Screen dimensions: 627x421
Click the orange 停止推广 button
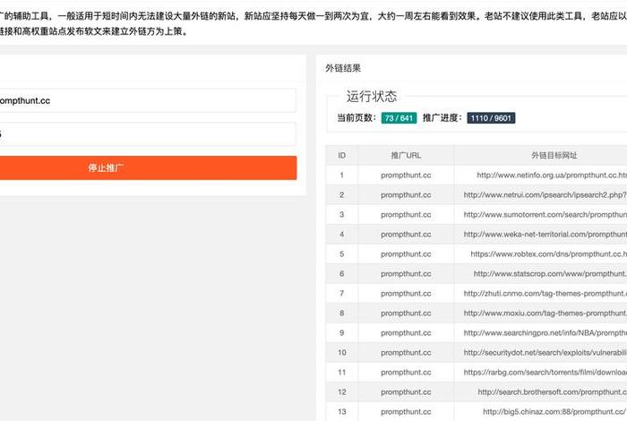(x=148, y=168)
